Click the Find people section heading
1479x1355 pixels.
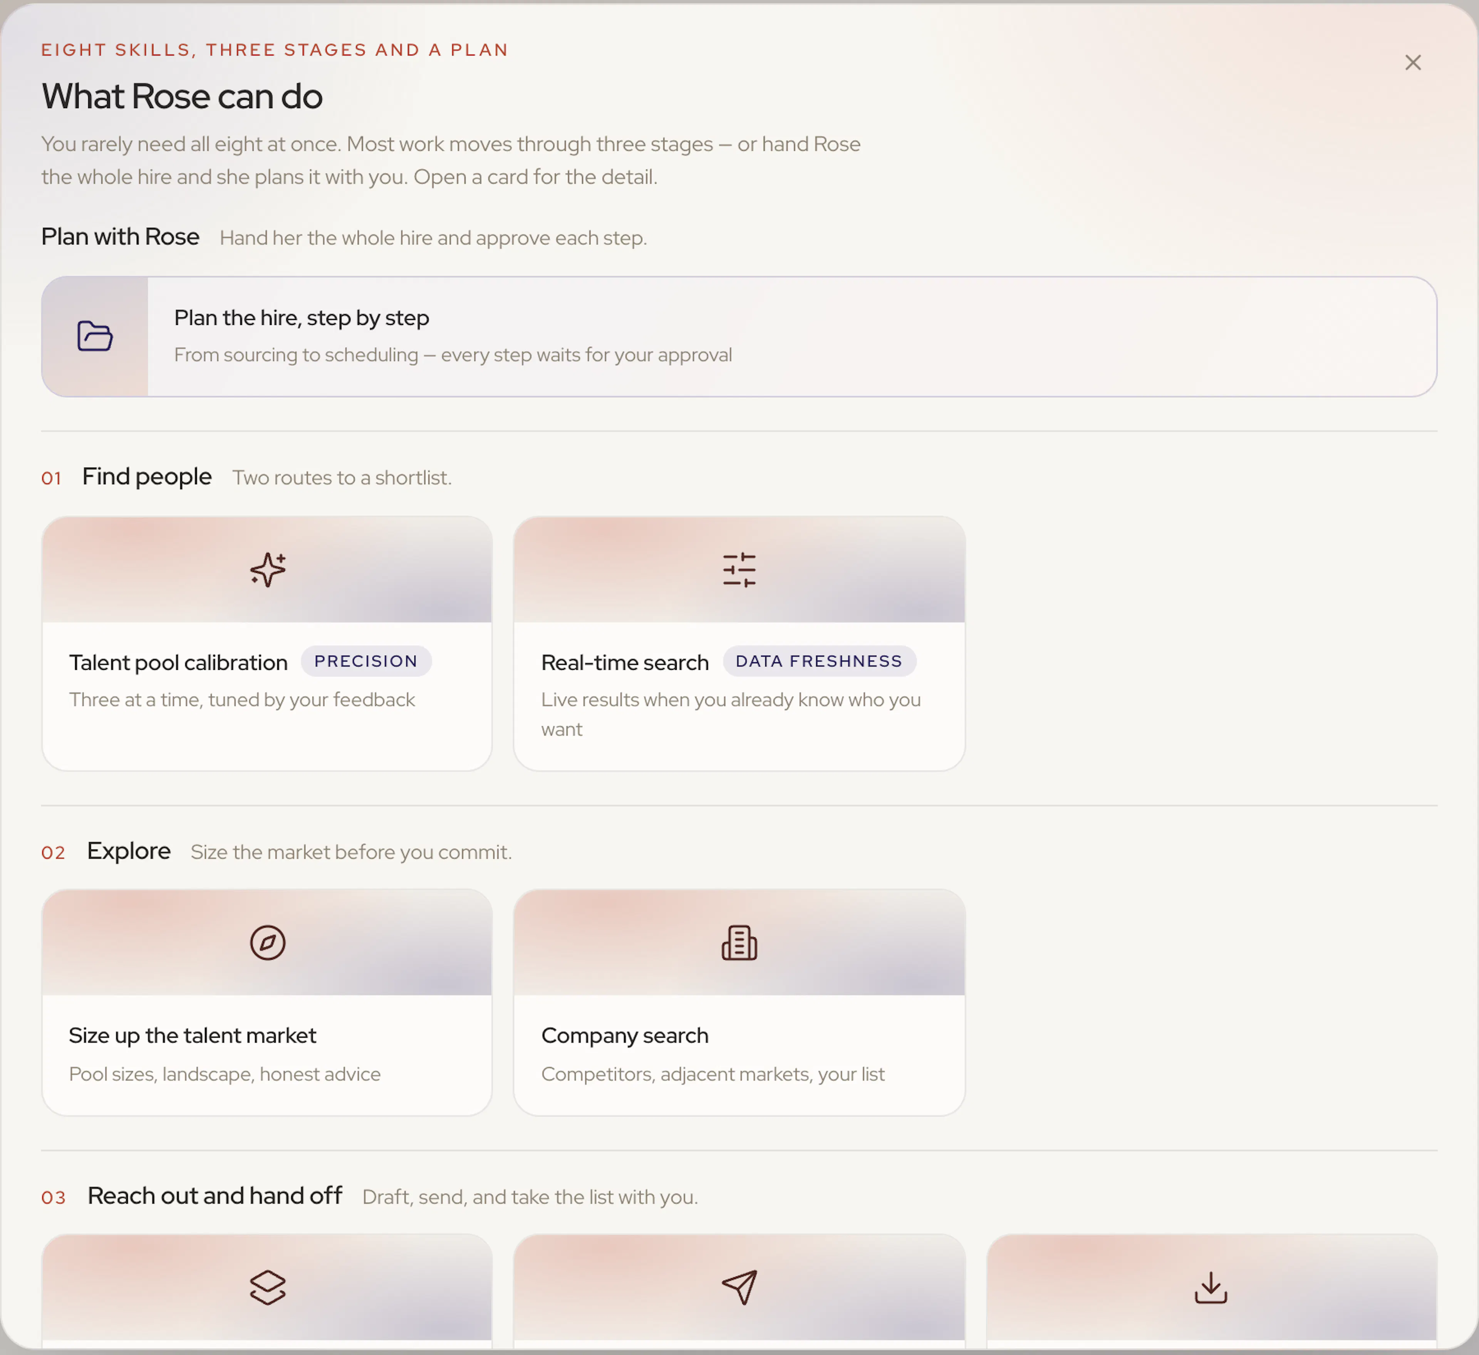tap(147, 477)
